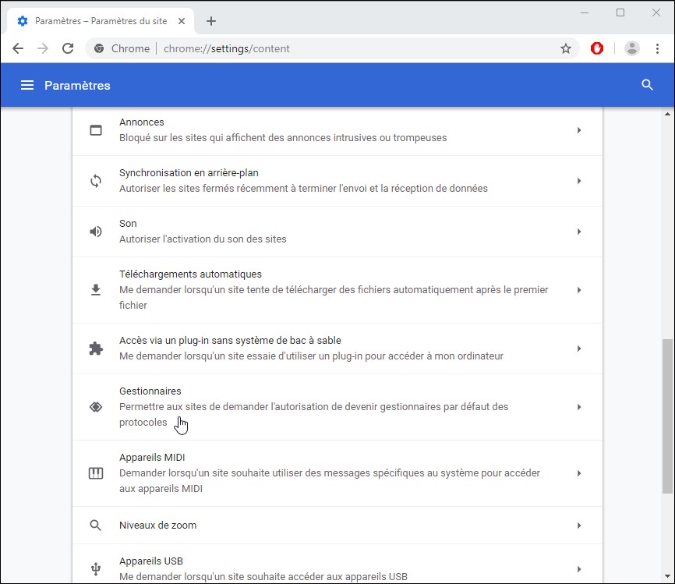Reload the page with the refresh button

pyautogui.click(x=68, y=48)
